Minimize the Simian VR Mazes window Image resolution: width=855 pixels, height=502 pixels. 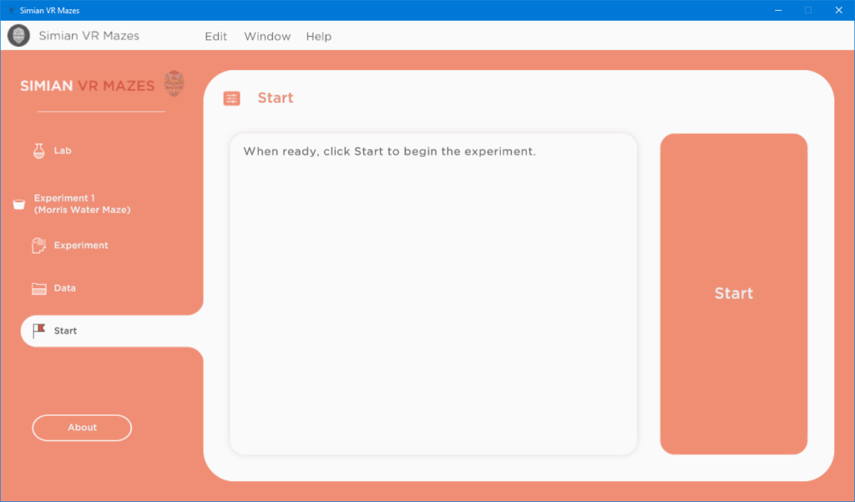(x=778, y=10)
